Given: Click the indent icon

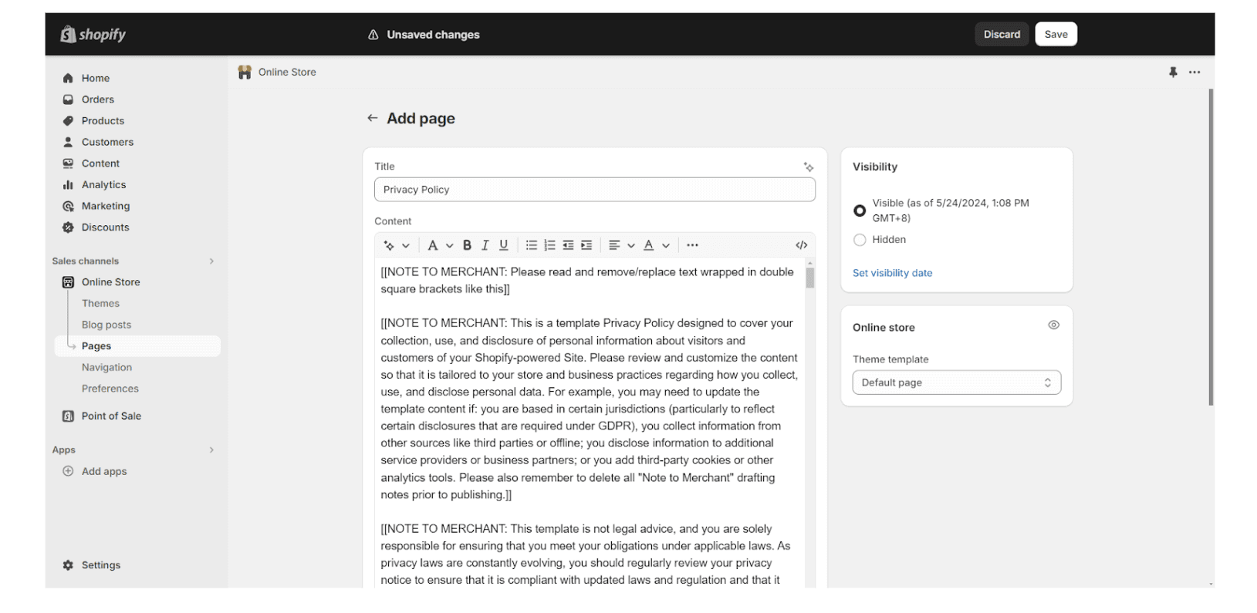Looking at the screenshot, I should tap(586, 245).
